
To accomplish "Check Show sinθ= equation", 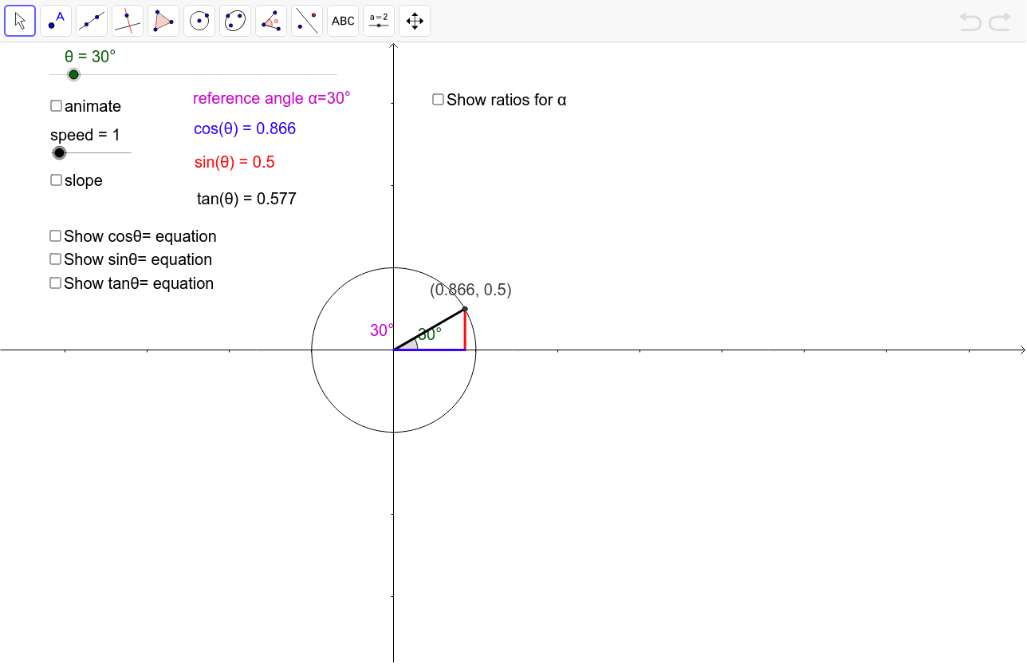I will (55, 259).
